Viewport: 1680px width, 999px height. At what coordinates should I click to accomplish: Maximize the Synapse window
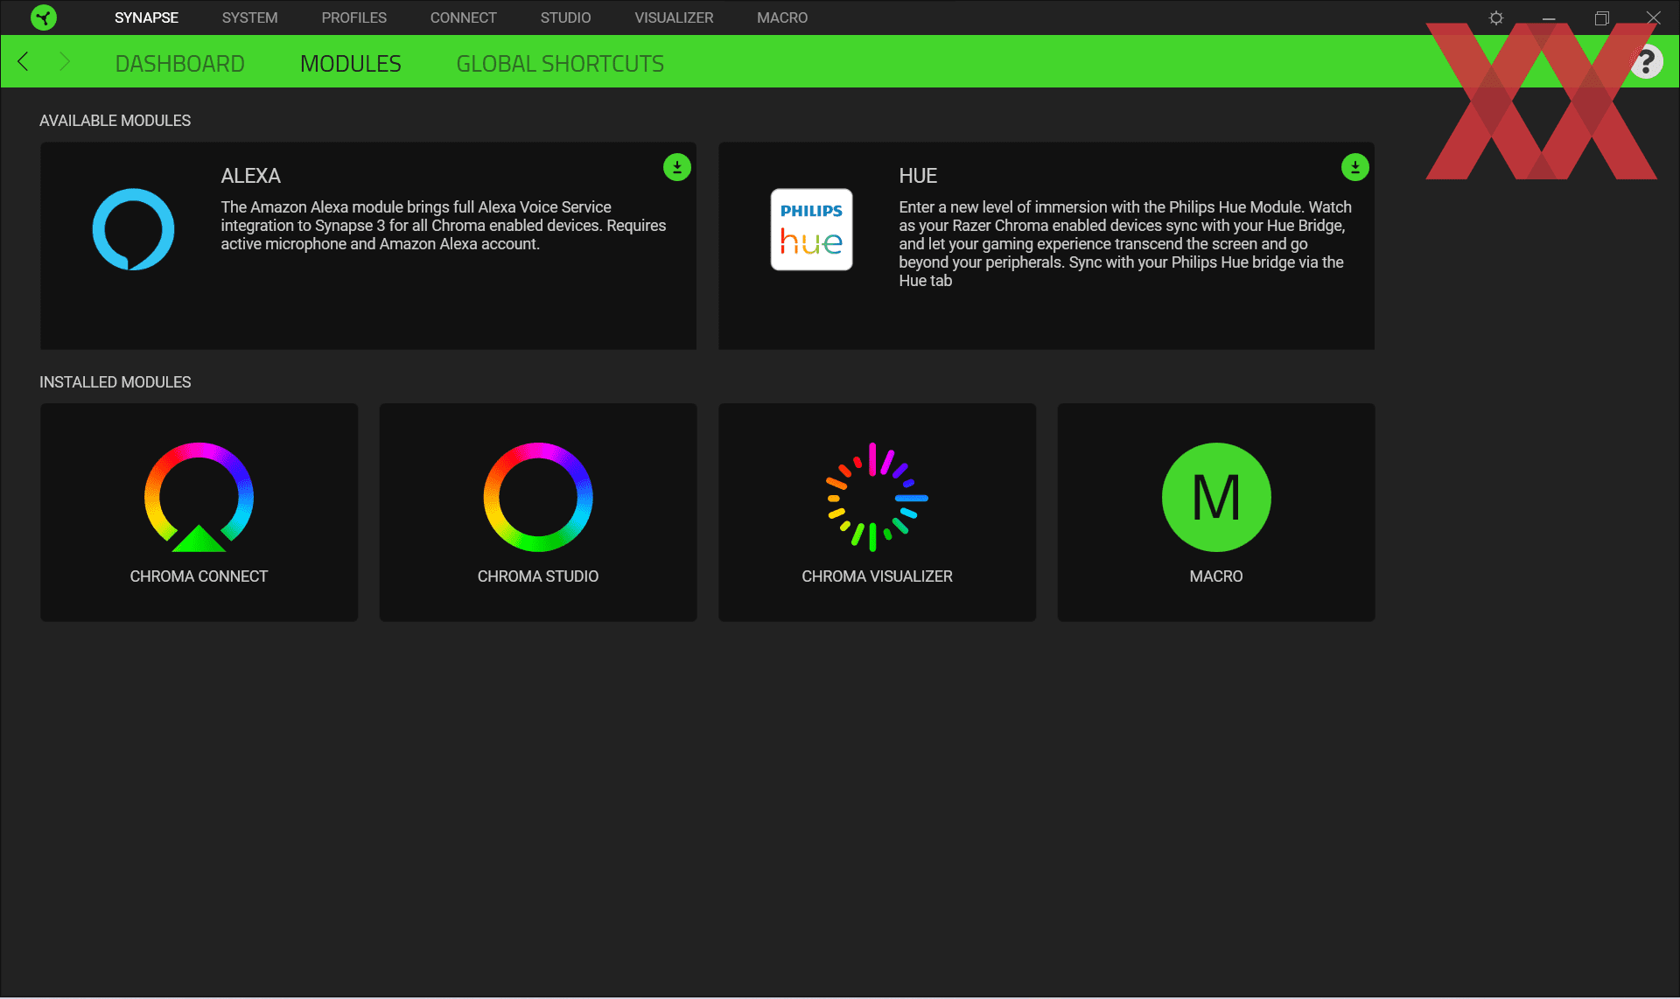[1601, 17]
